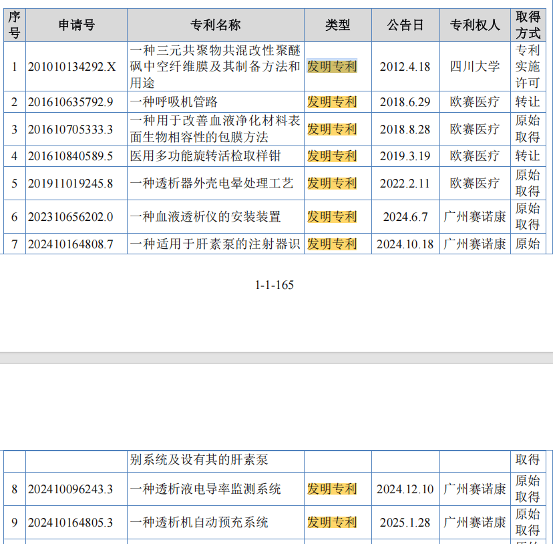Click the 四川大学 patentee cell

pos(475,67)
